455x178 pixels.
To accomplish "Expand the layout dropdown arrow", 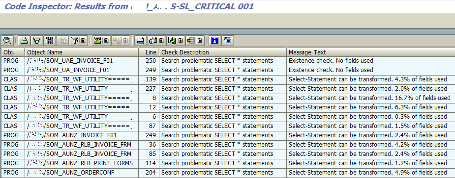I will pos(200,41).
